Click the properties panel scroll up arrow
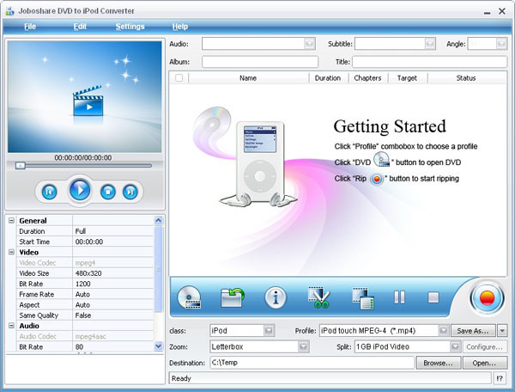This screenshot has height=392, width=515. pyautogui.click(x=158, y=220)
